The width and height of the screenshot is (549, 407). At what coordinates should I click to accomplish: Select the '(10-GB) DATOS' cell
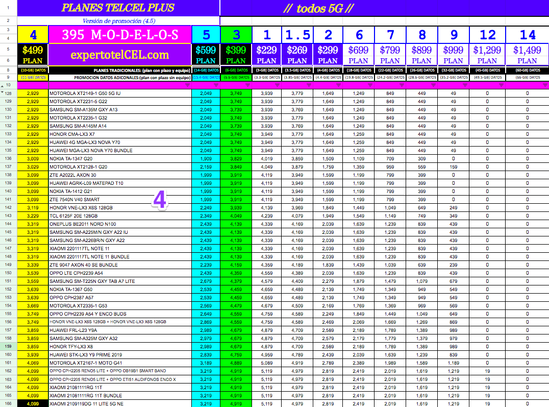(x=33, y=70)
